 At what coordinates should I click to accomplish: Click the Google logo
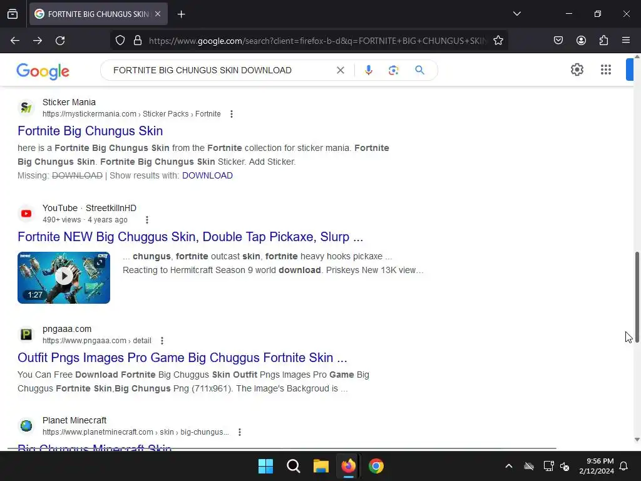tap(43, 71)
